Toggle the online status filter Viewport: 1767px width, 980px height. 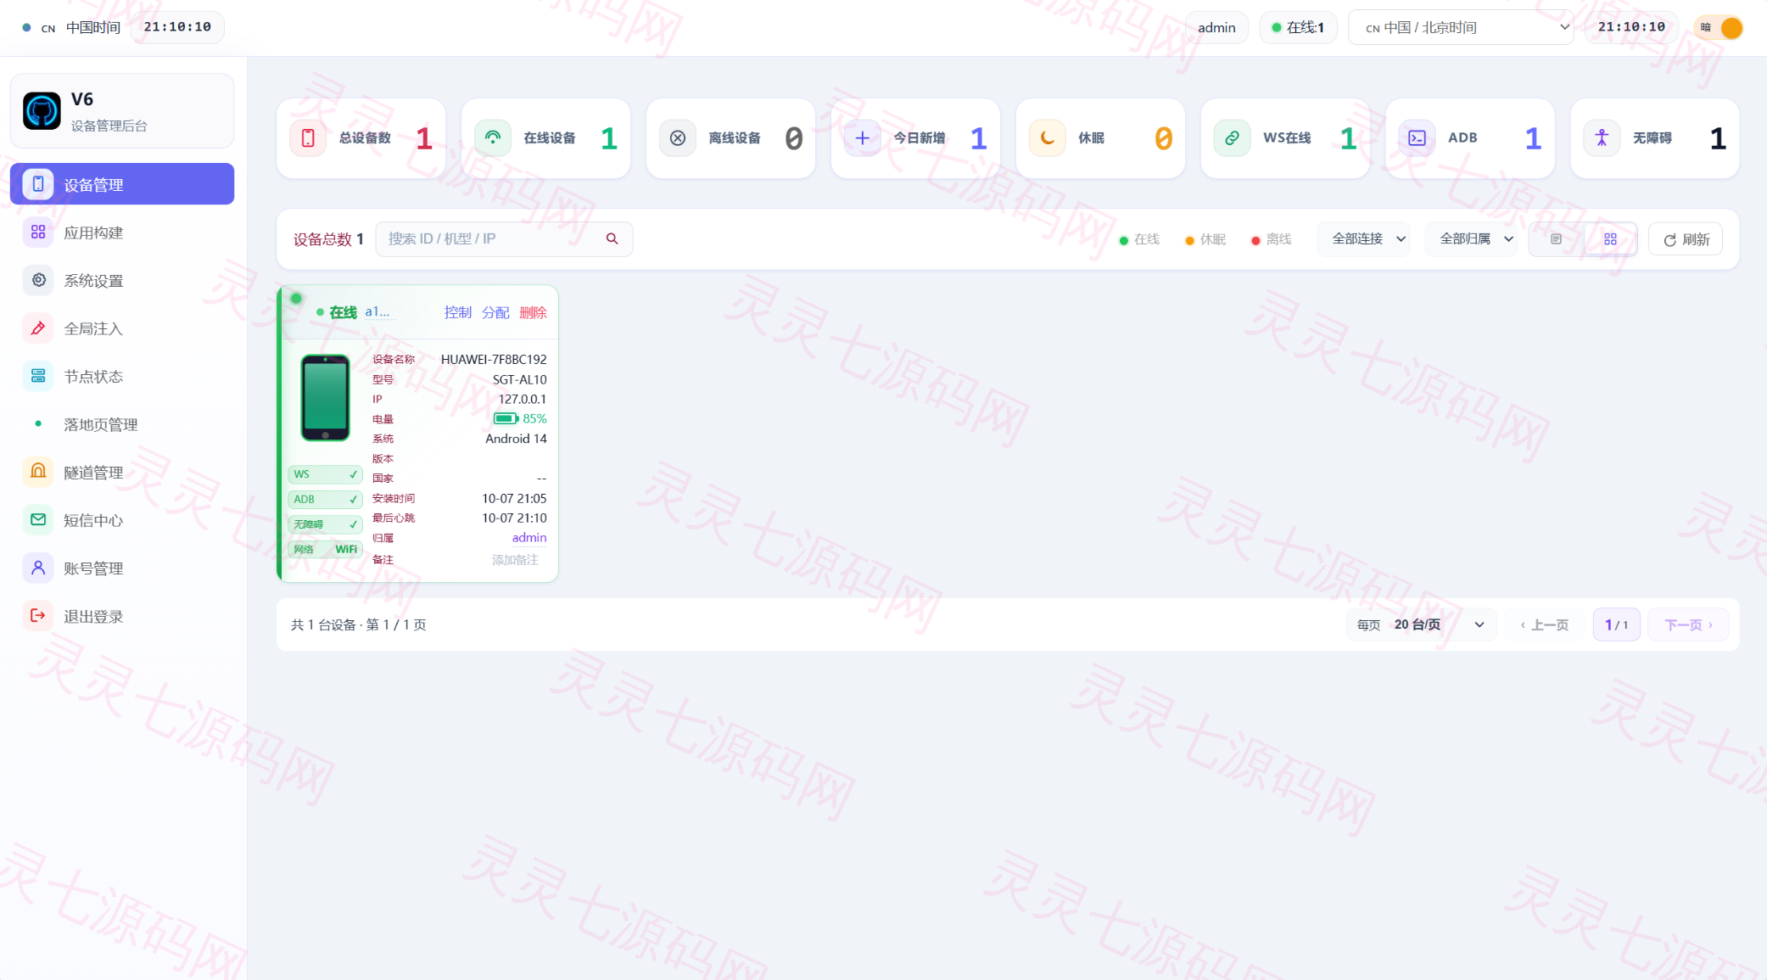[x=1139, y=240]
